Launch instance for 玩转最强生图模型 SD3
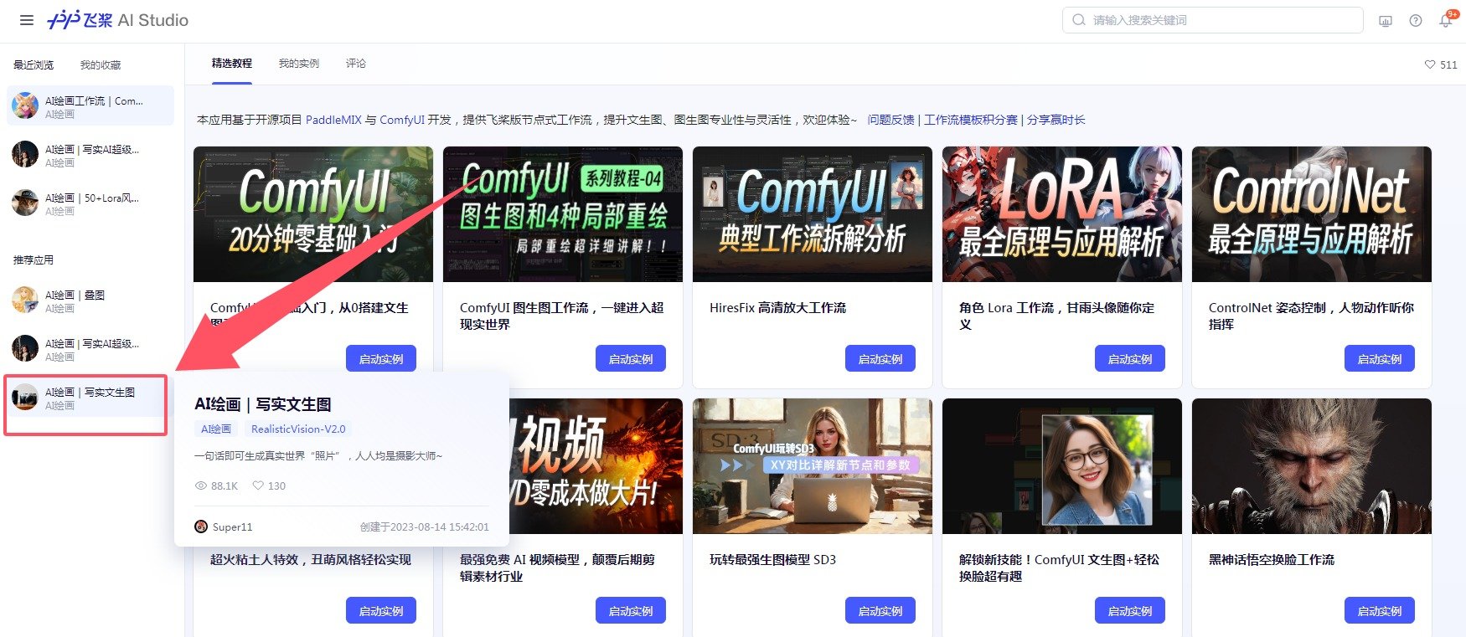 coord(880,610)
